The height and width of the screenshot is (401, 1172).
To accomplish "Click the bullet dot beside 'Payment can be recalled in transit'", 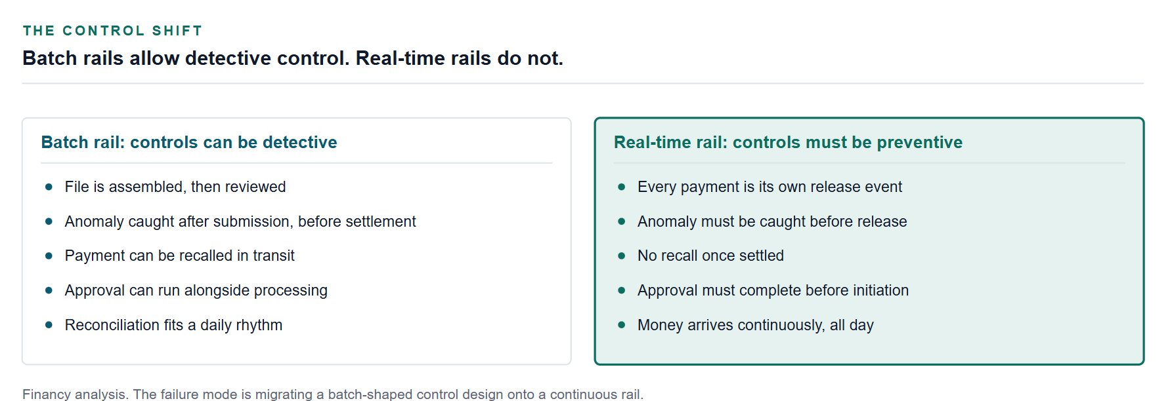I will (49, 256).
